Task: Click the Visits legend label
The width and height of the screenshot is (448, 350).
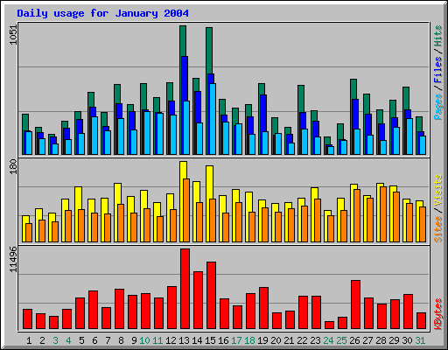Action: 437,191
